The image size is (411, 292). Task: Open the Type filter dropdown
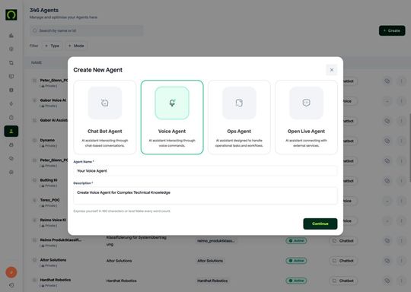pyautogui.click(x=53, y=46)
